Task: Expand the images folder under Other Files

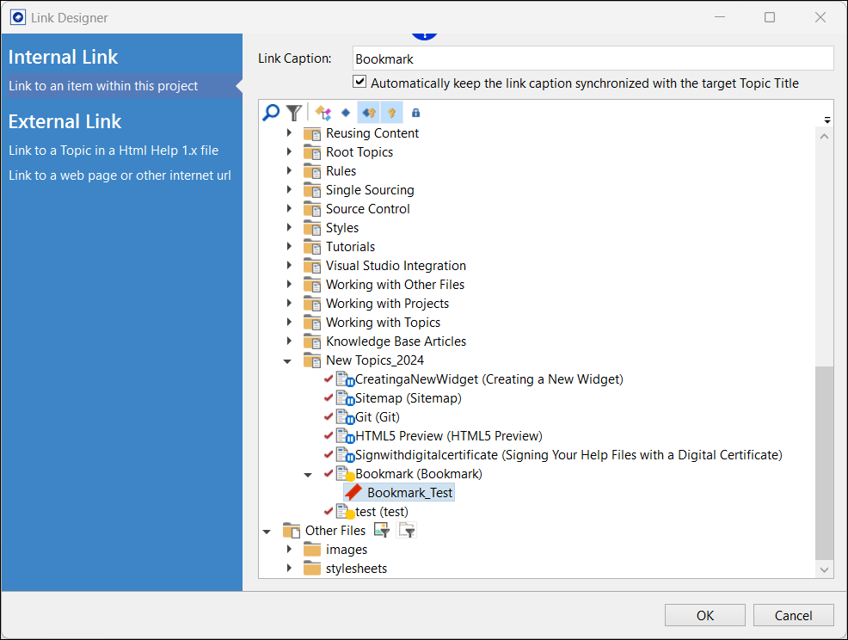Action: tap(289, 550)
